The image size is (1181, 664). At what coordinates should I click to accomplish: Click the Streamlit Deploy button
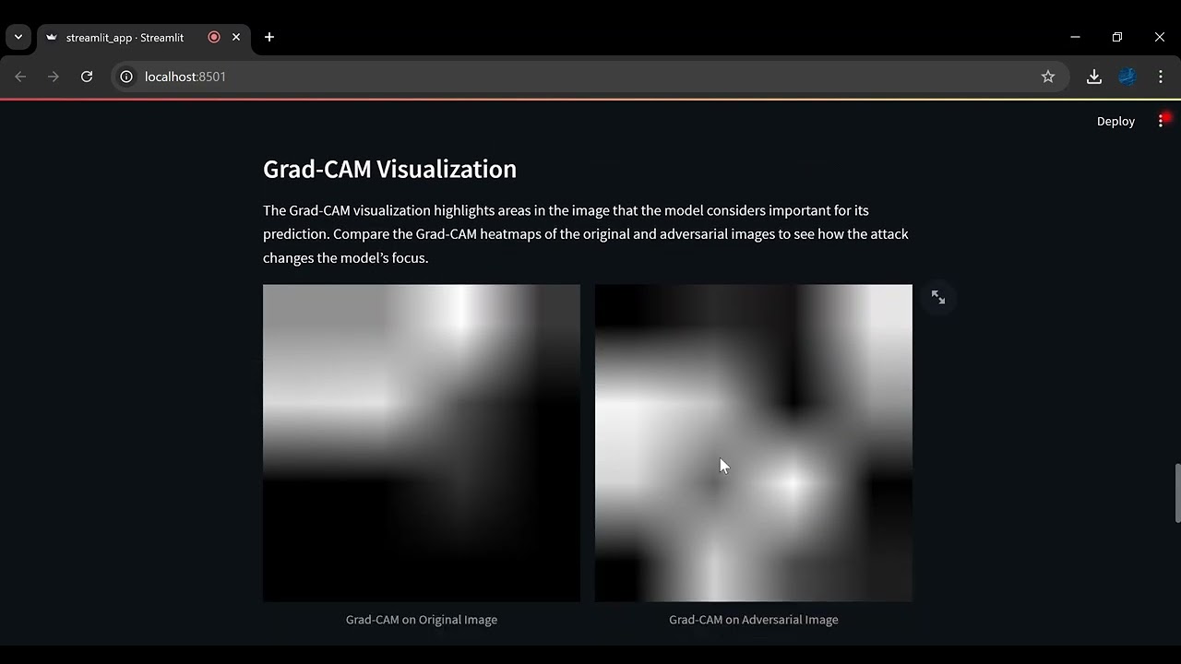(x=1115, y=121)
